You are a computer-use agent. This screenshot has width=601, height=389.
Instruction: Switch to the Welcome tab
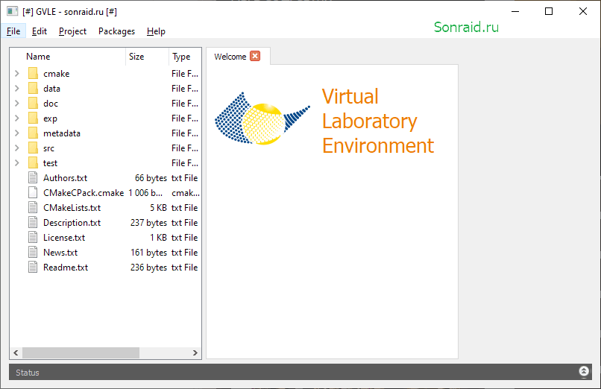coord(230,57)
